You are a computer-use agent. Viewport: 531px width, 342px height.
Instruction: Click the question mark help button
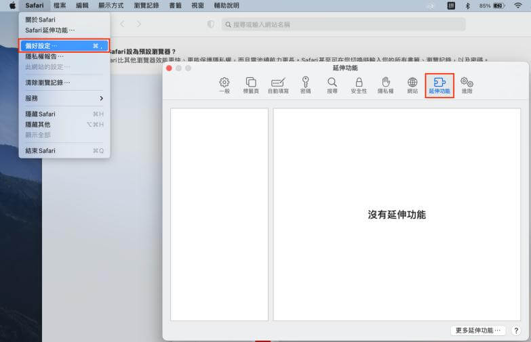[x=516, y=330]
